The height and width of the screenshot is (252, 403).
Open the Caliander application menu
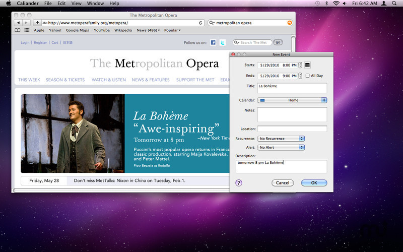tap(28, 4)
